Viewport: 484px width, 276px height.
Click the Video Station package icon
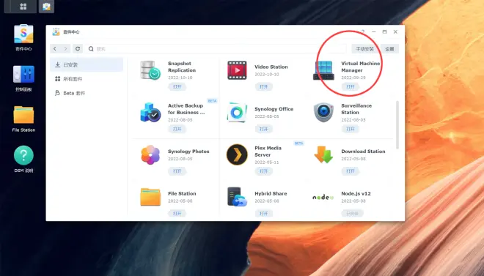click(237, 70)
